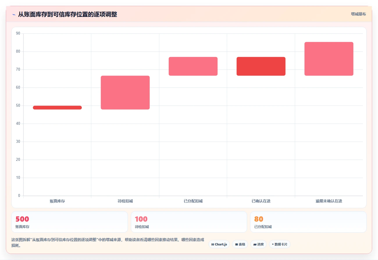Image resolution: width=378 pixels, height=260 pixels.
Task: Click the 已确认在途 x-axis label
Action: pyautogui.click(x=261, y=201)
